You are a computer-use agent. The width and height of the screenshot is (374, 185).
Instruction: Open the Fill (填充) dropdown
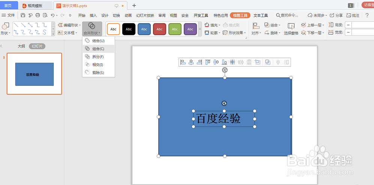click(x=212, y=25)
